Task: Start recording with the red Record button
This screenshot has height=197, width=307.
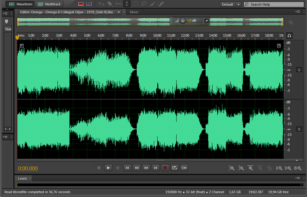Action: (165, 168)
